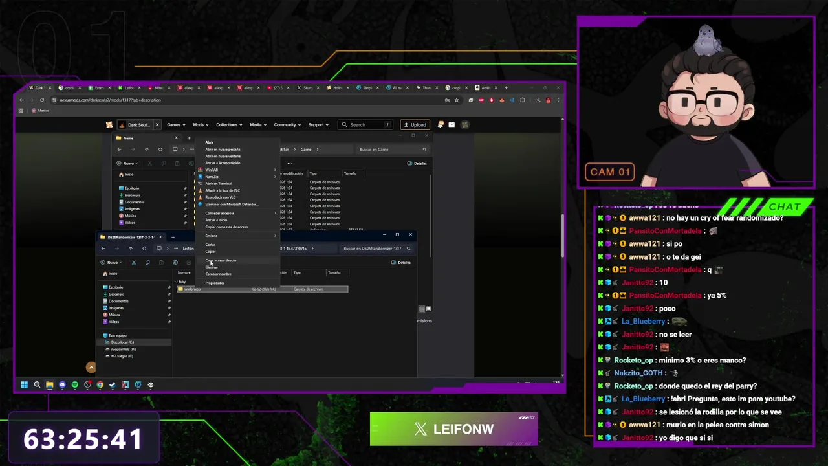The image size is (828, 466).
Task: Click Nexus Mods Search field
Action: click(x=366, y=124)
